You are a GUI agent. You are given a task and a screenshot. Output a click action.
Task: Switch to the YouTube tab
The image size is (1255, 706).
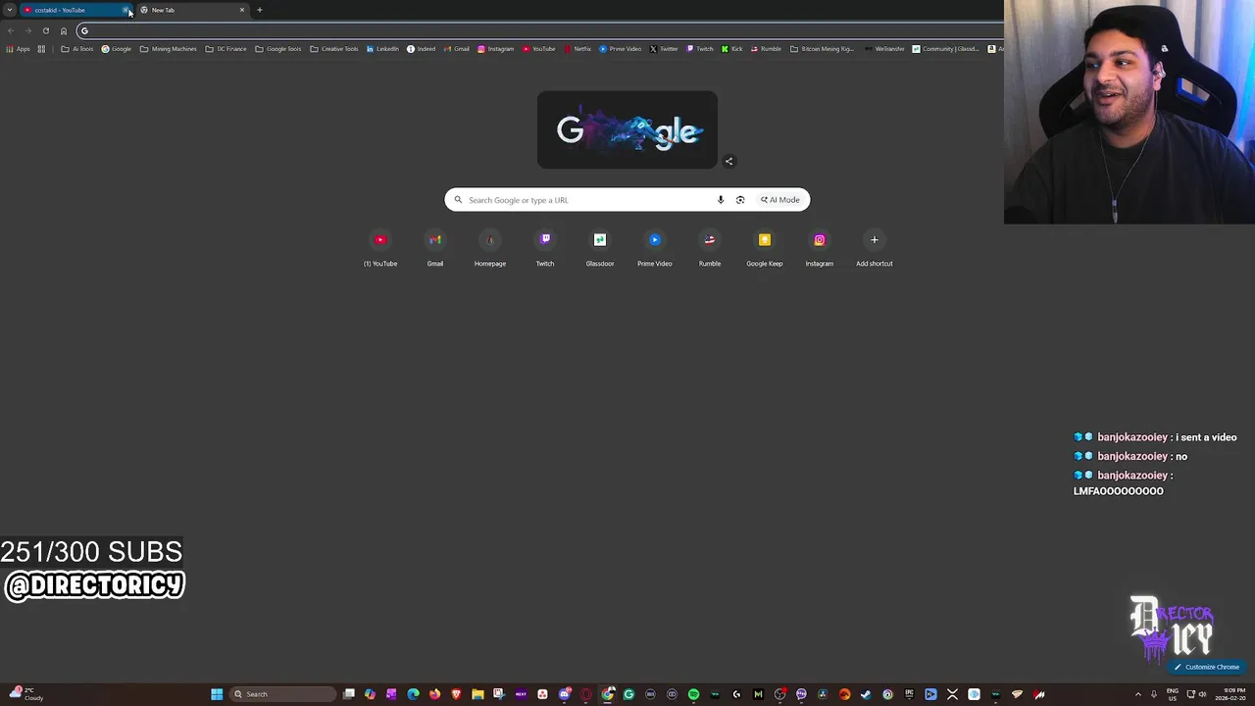point(74,10)
